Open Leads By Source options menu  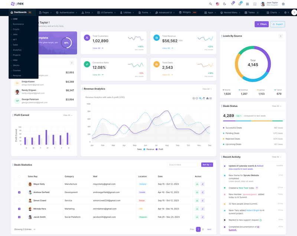[281, 36]
